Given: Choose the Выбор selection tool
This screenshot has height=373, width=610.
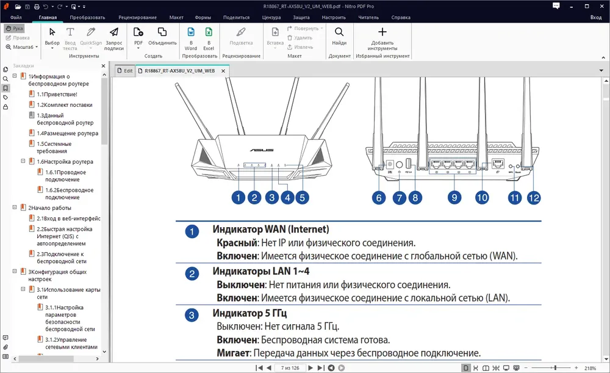Looking at the screenshot, I should click(x=52, y=37).
